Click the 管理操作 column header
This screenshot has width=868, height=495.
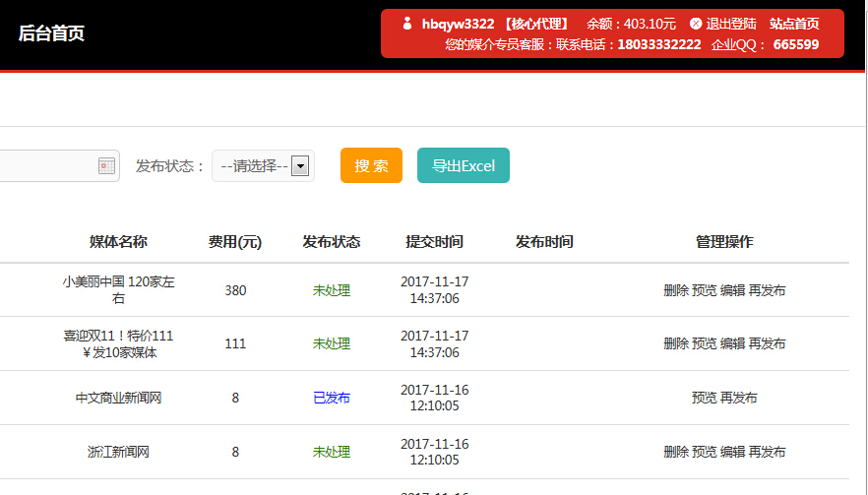[724, 242]
